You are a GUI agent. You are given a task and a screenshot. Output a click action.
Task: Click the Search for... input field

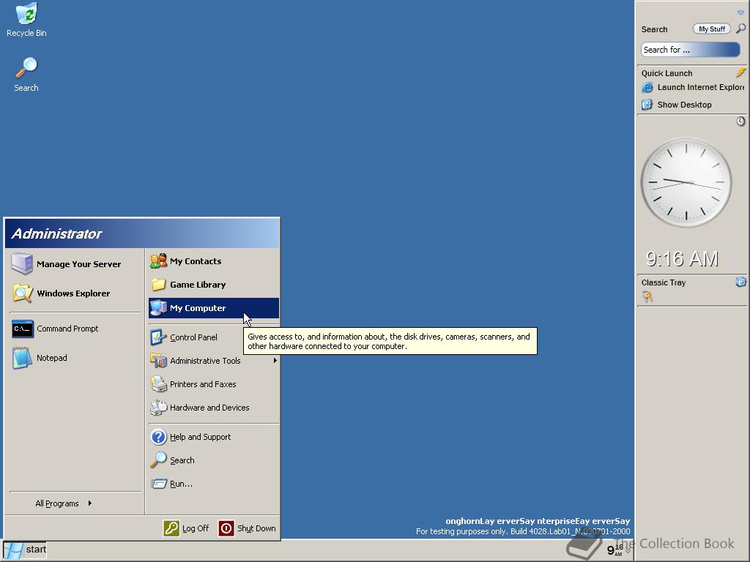click(690, 50)
